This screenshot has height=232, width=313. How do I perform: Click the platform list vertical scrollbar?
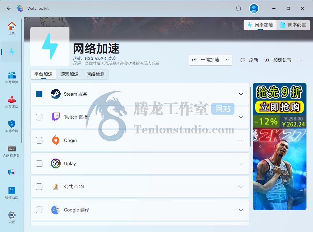[x=250, y=117]
